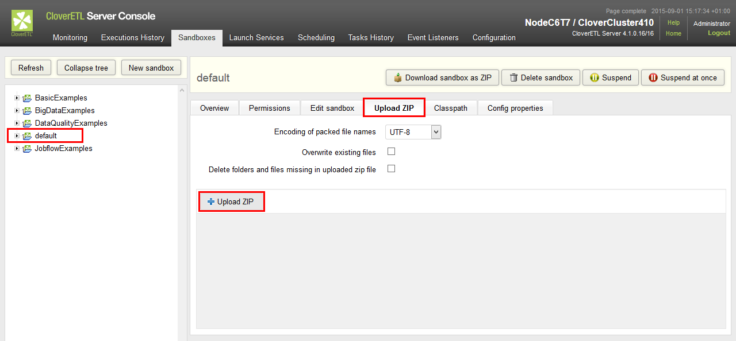Select JobflowExamples in the sandbox tree
This screenshot has height=341, width=736.
pos(63,149)
